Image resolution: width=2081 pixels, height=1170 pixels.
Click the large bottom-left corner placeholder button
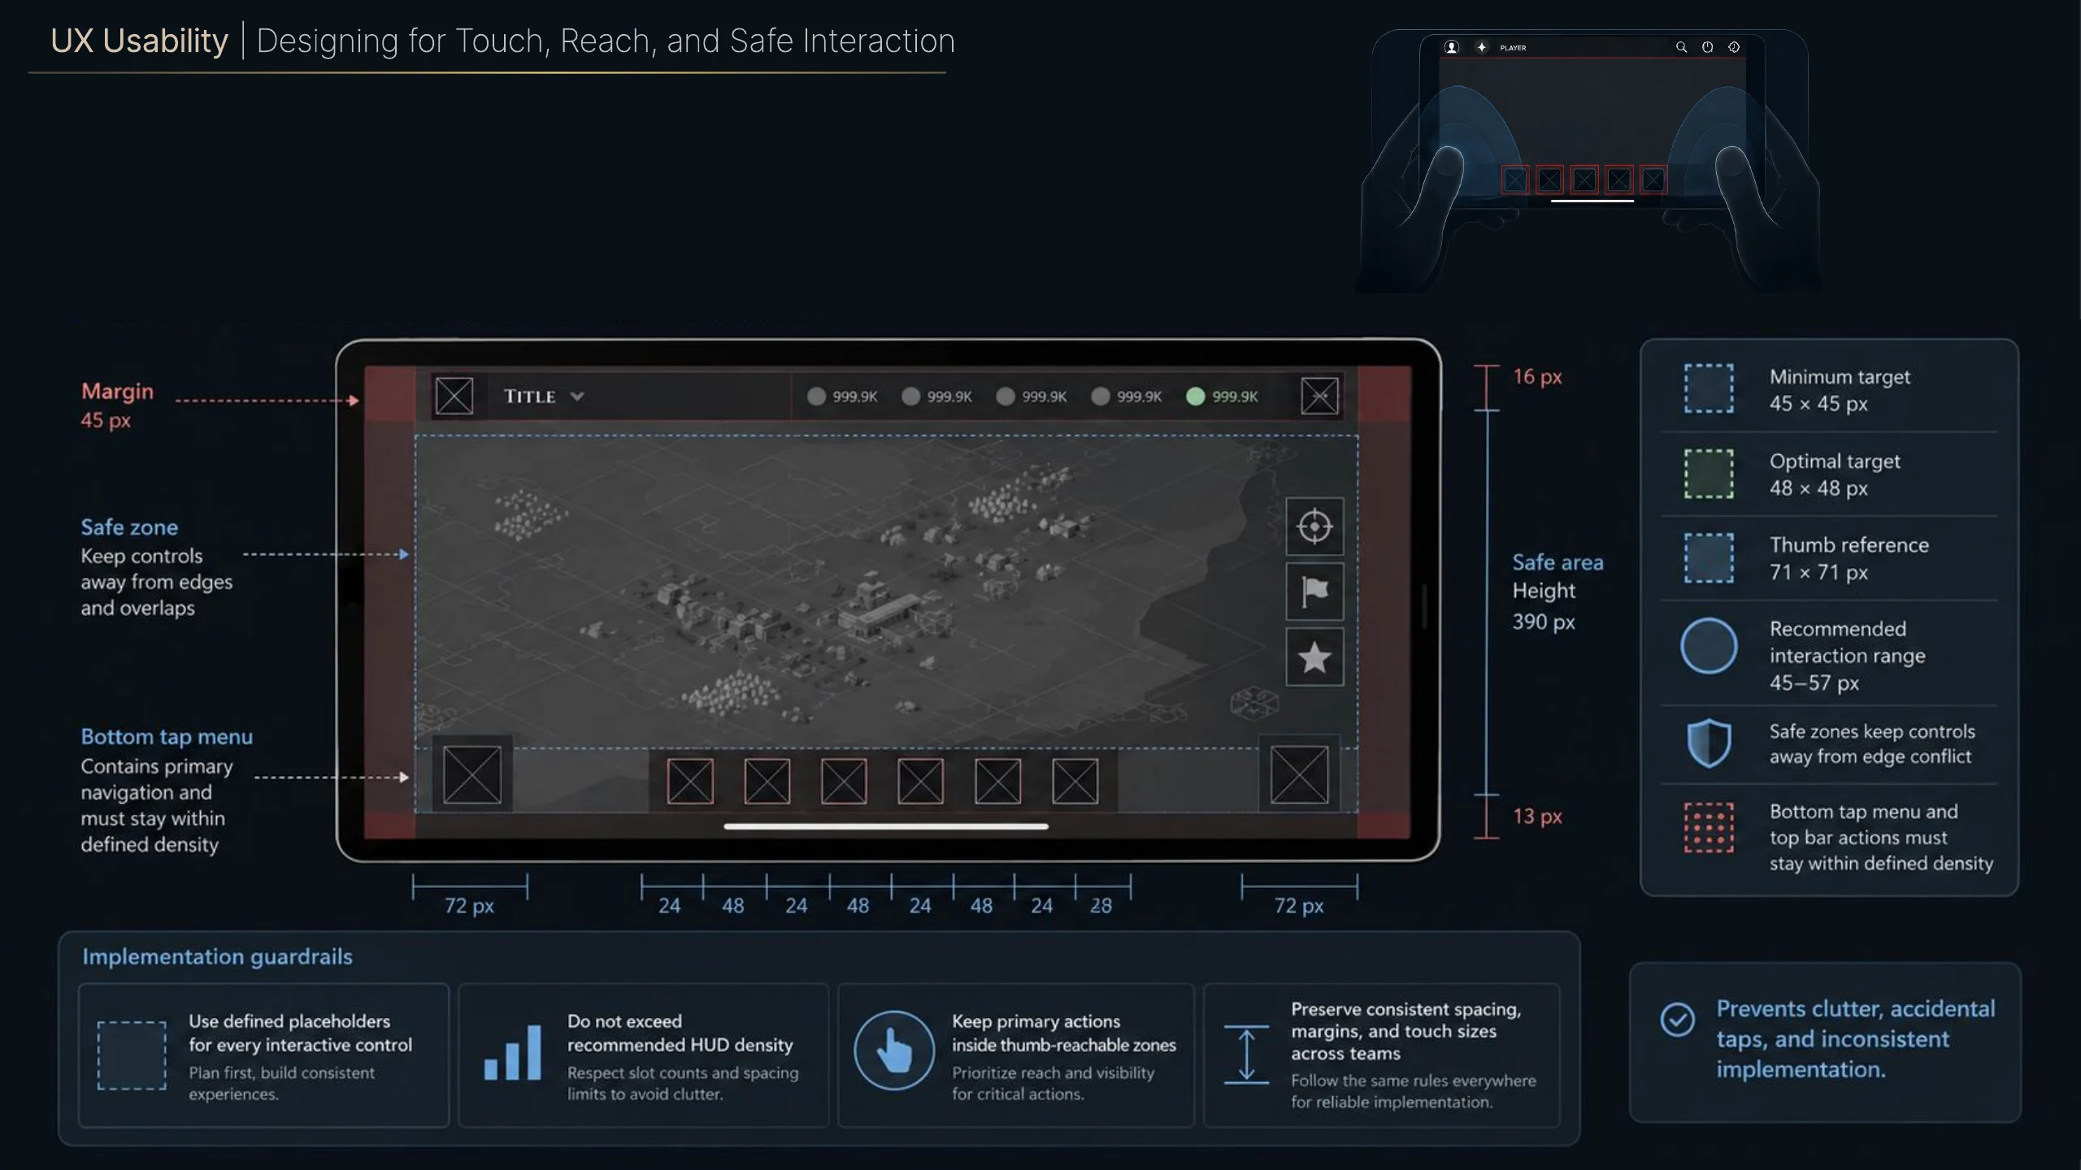tap(472, 774)
